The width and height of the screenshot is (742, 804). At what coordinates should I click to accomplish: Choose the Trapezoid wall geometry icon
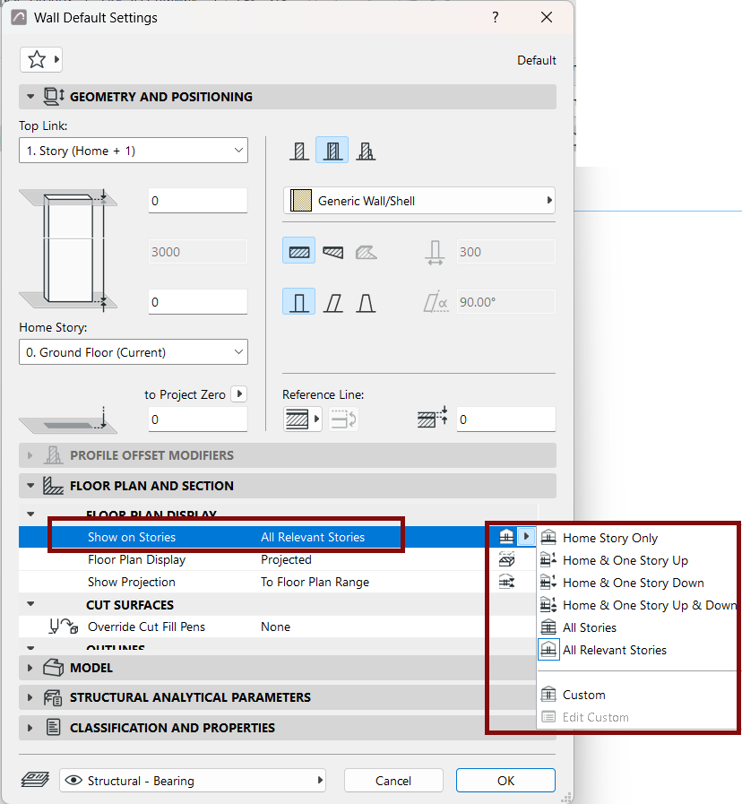coord(332,252)
